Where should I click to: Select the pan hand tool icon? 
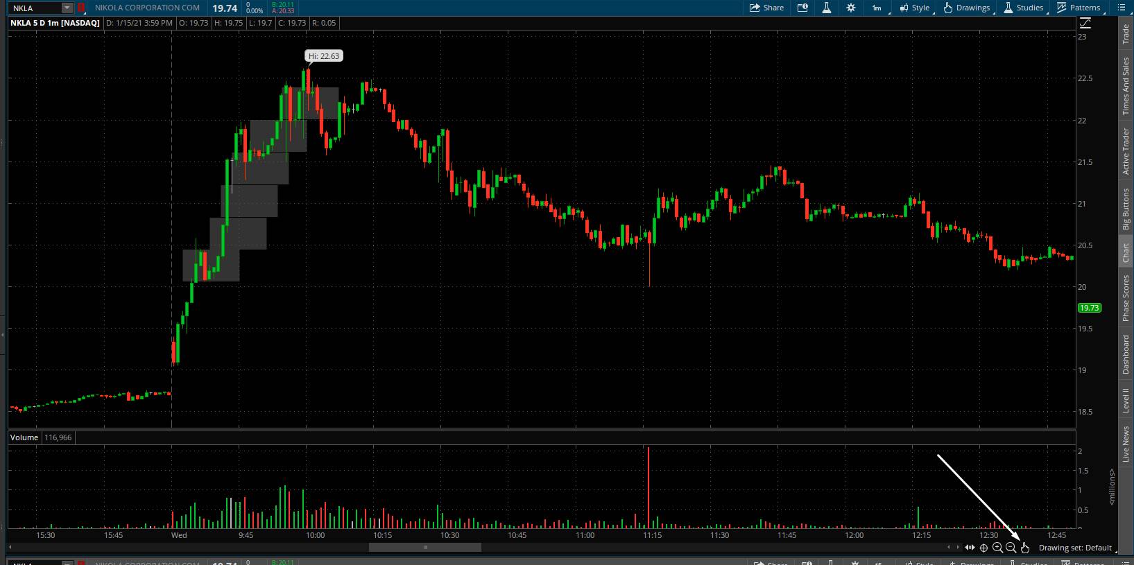pyautogui.click(x=1024, y=548)
